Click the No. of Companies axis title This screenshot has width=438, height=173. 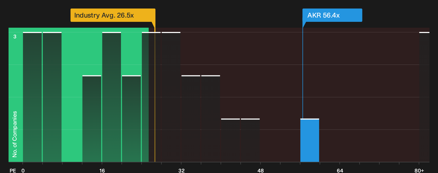15,134
